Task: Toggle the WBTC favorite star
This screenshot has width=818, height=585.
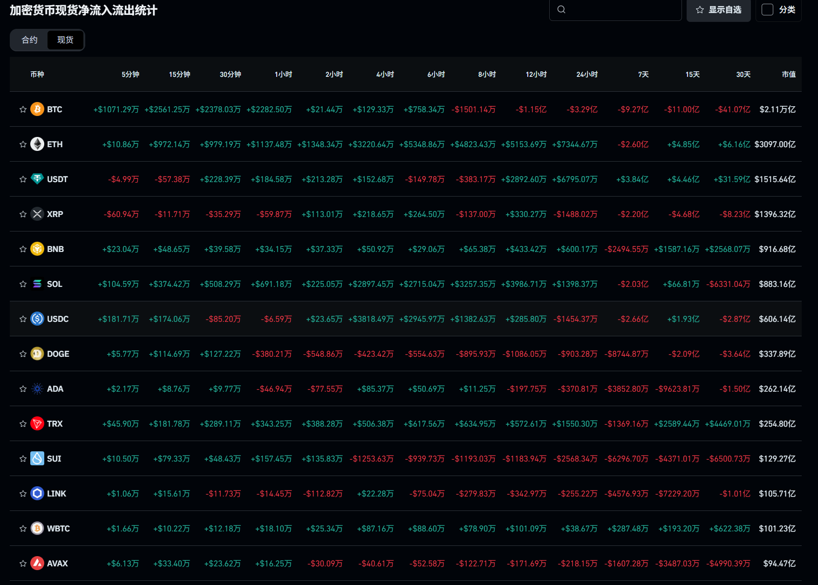Action: pos(23,529)
